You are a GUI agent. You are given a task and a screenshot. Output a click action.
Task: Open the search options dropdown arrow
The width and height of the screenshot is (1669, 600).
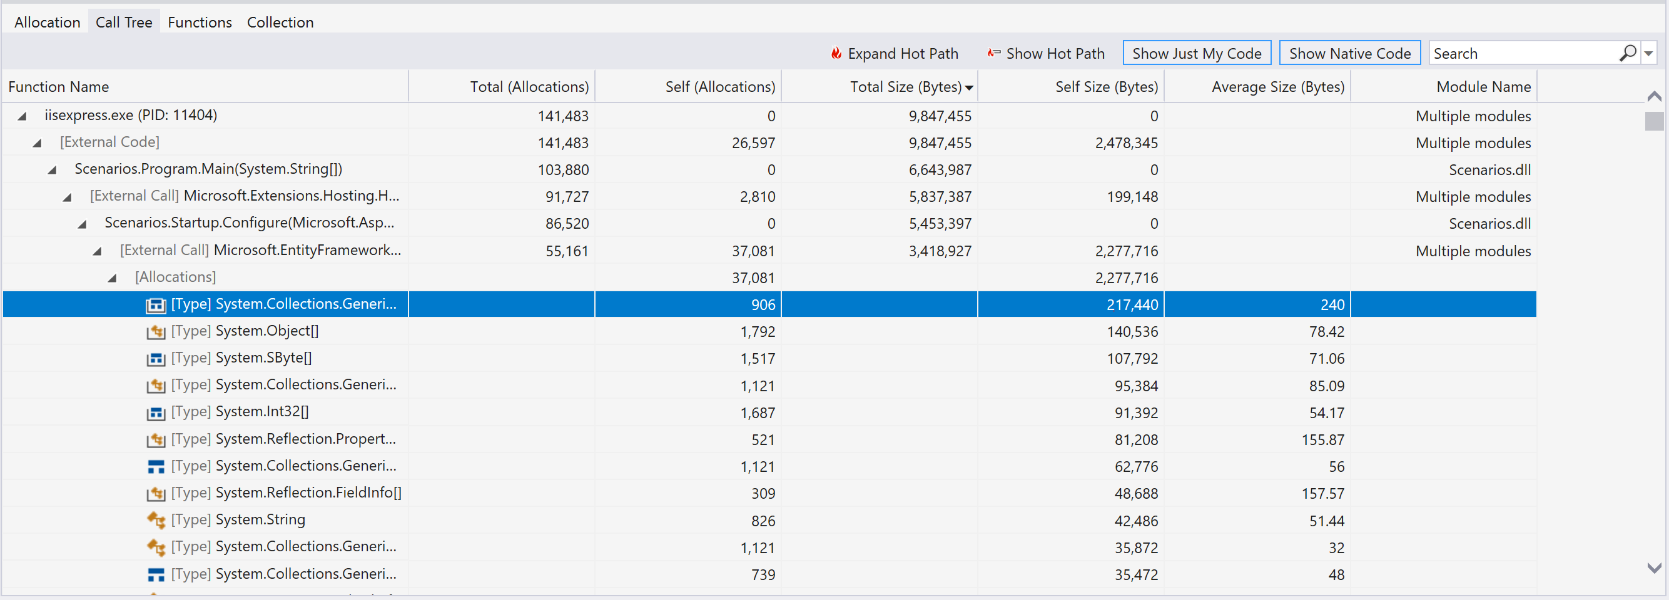point(1648,54)
